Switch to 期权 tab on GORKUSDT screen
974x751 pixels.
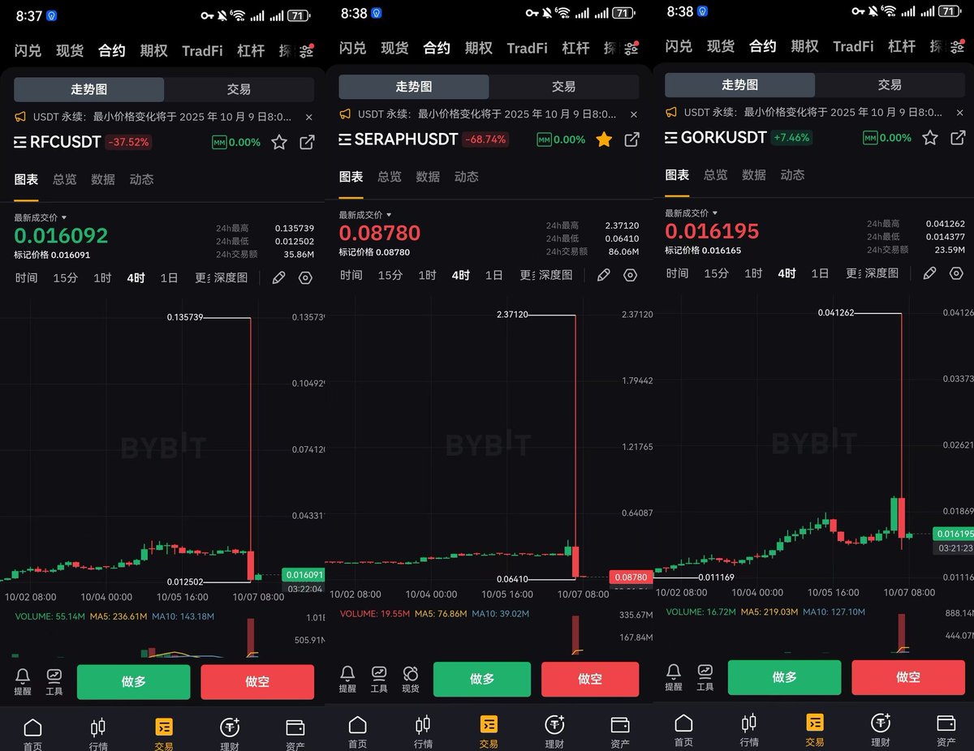[804, 46]
